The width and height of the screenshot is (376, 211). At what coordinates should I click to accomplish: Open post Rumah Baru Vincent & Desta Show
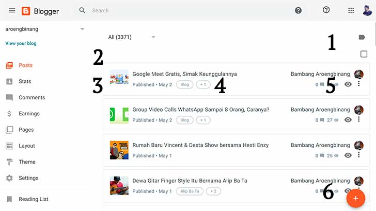click(200, 145)
